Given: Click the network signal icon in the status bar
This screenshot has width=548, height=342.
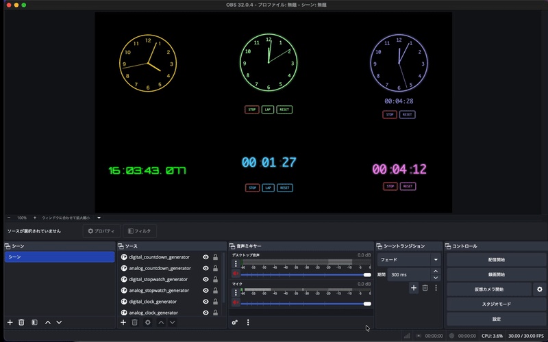Looking at the screenshot, I should [407, 336].
